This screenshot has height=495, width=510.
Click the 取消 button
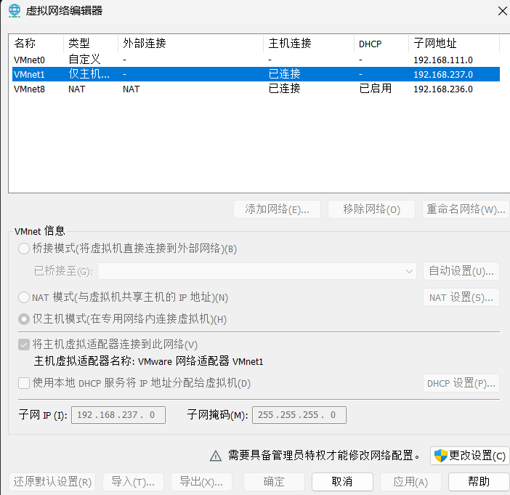tap(342, 482)
